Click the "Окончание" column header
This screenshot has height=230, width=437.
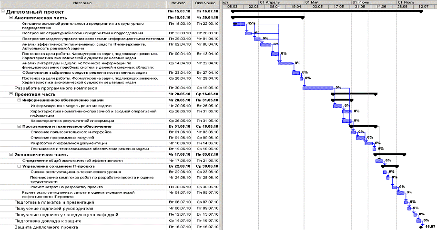click(205, 3)
